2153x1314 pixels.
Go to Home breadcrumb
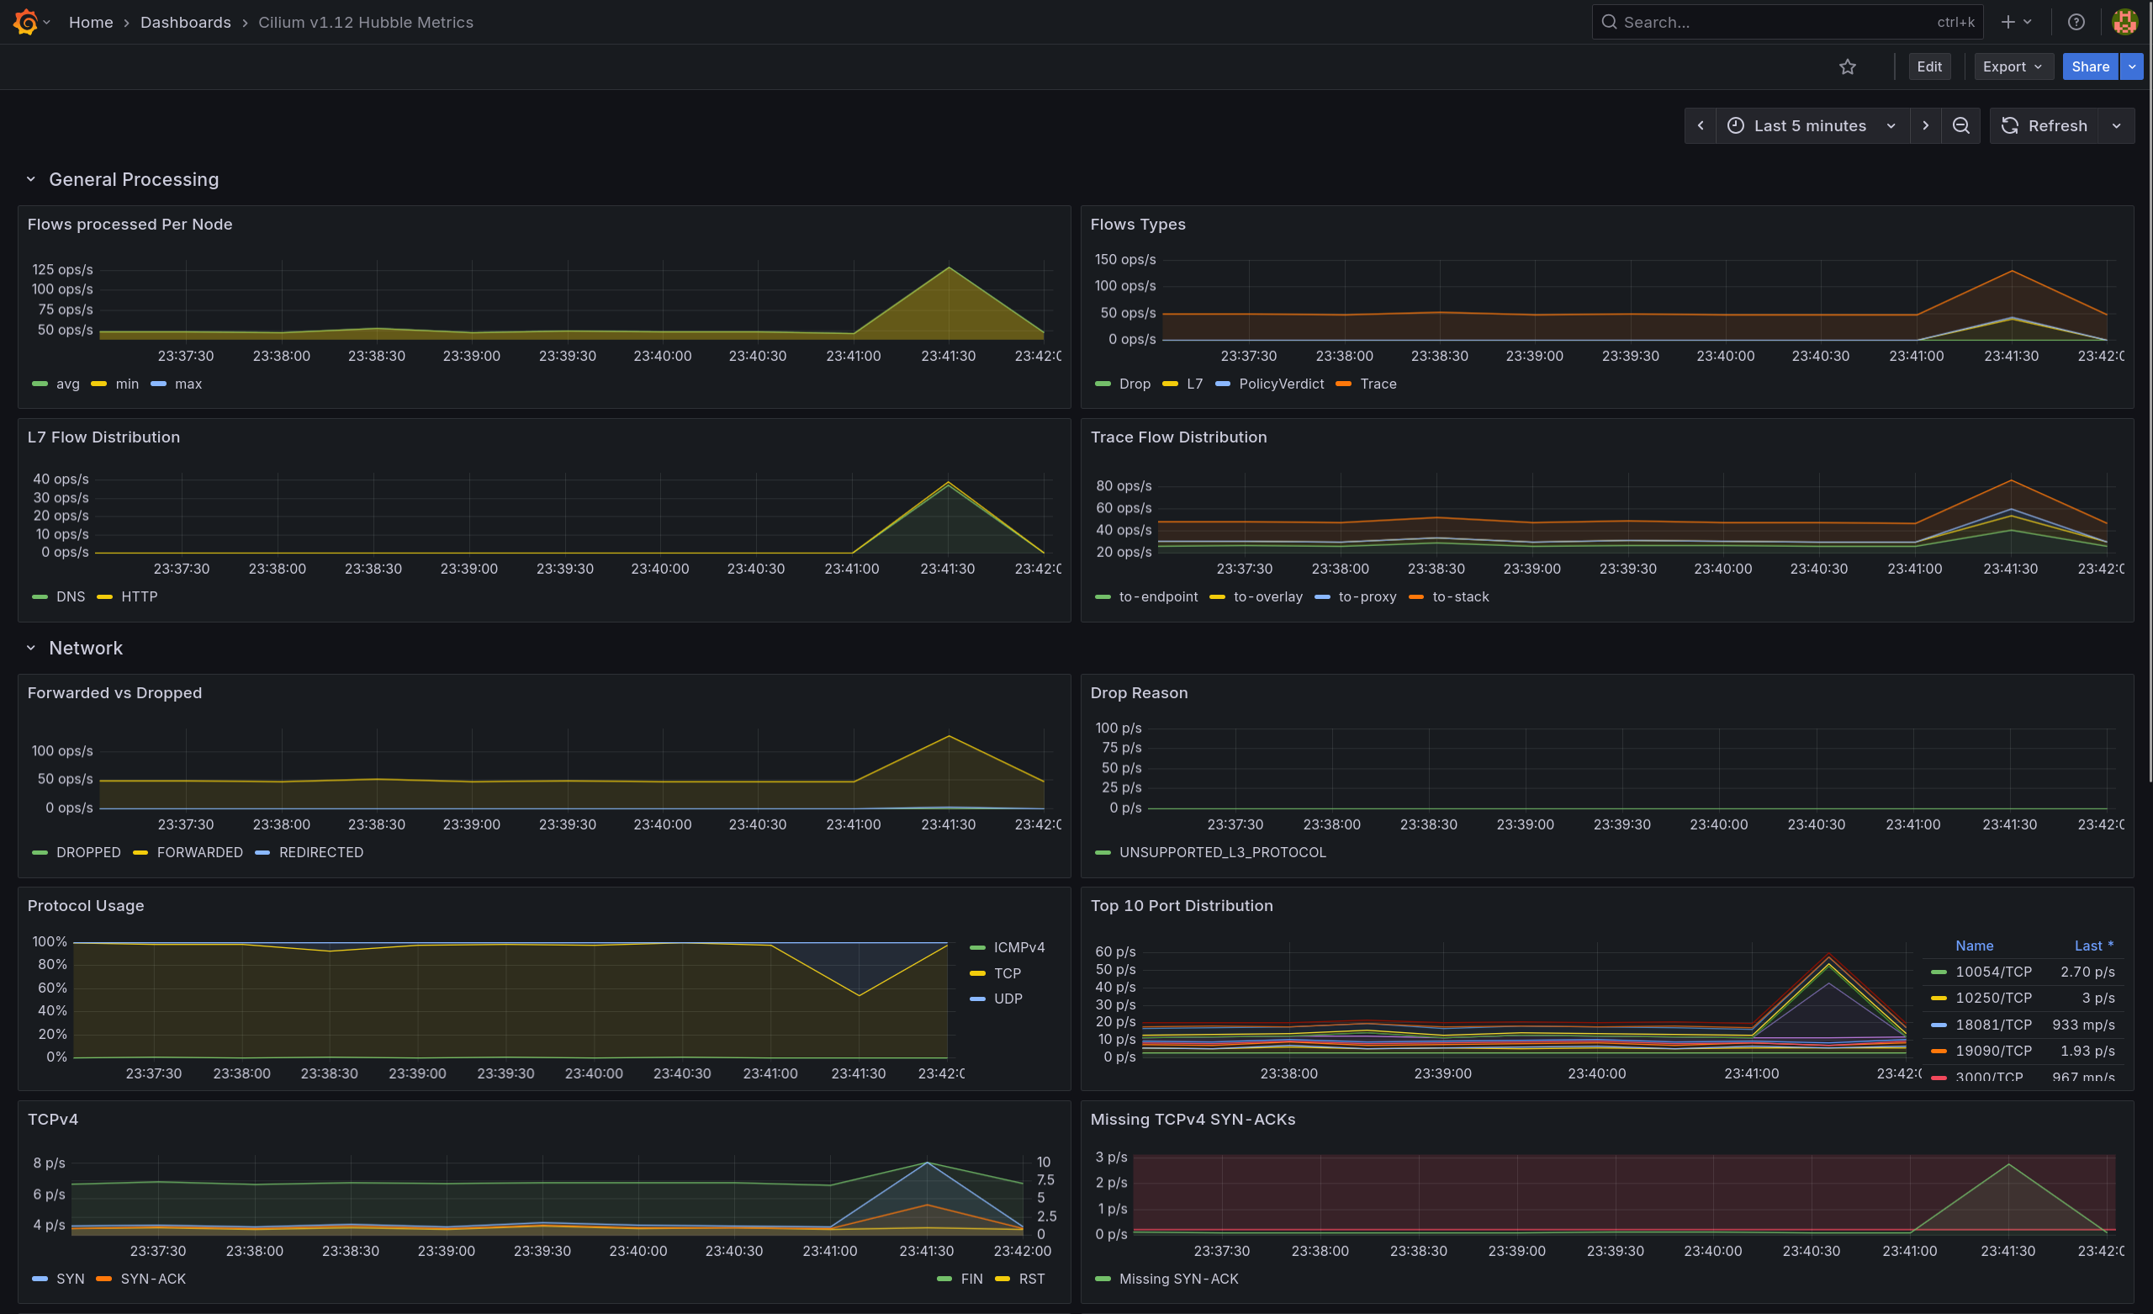91,22
